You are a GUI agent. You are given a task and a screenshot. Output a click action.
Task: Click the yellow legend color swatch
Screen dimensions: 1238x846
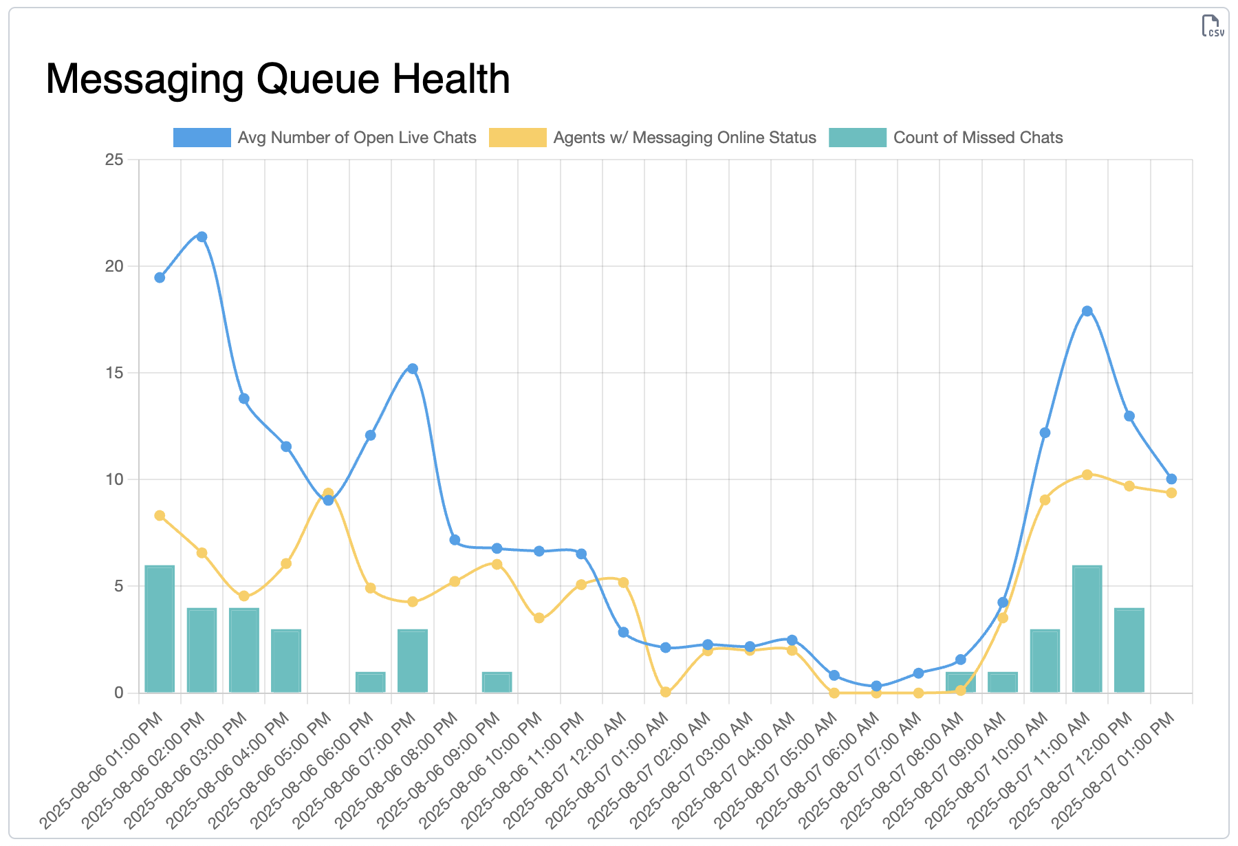tap(518, 137)
